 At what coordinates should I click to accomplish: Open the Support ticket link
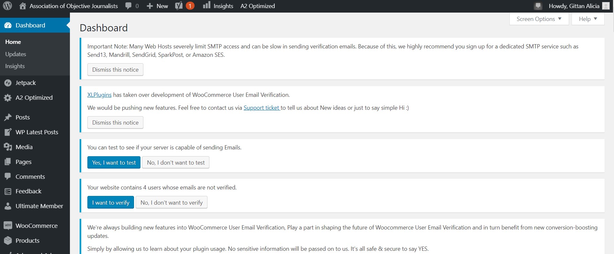tap(262, 108)
